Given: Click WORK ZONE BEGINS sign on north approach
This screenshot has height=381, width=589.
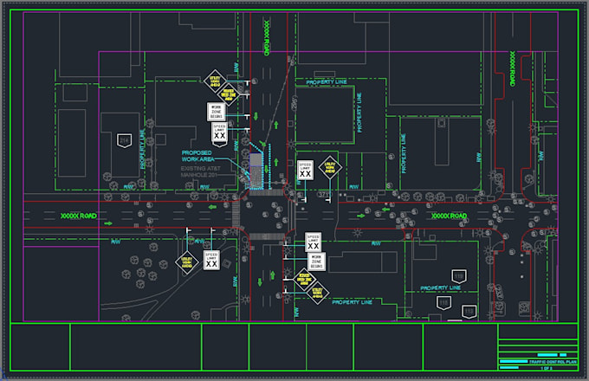Looking at the screenshot, I should tap(216, 112).
